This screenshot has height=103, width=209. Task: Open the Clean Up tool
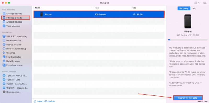click(x=9, y=53)
